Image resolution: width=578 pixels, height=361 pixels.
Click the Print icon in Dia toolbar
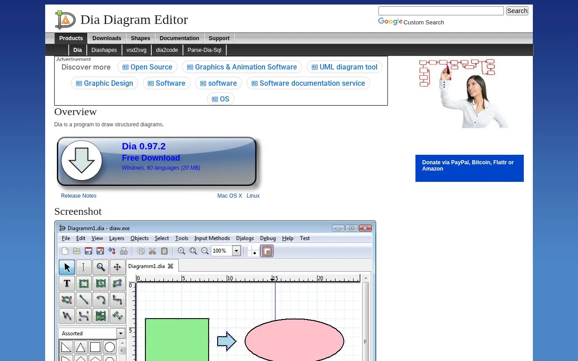[124, 251]
